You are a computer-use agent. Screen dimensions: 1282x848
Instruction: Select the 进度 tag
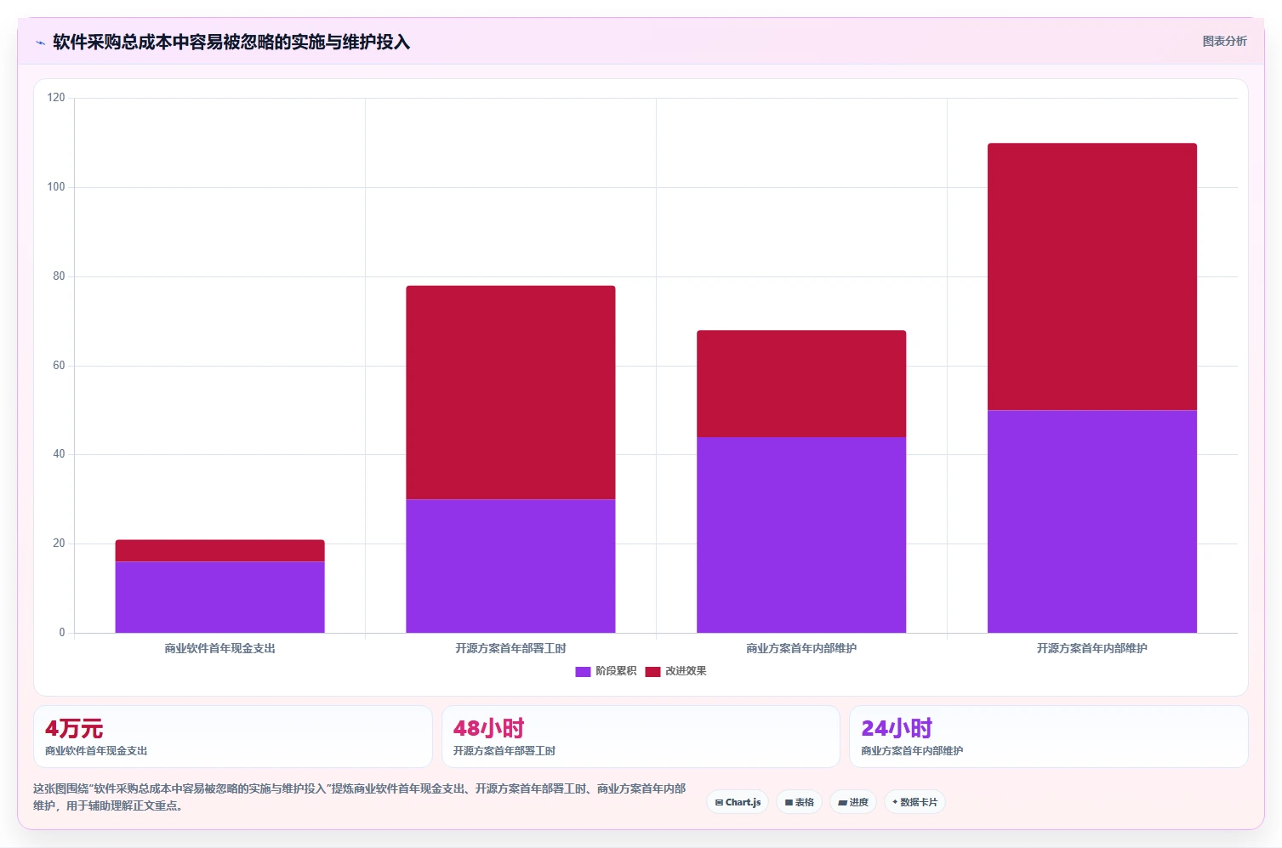[x=853, y=802]
